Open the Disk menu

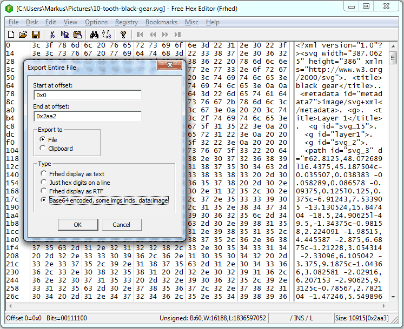click(x=32, y=22)
